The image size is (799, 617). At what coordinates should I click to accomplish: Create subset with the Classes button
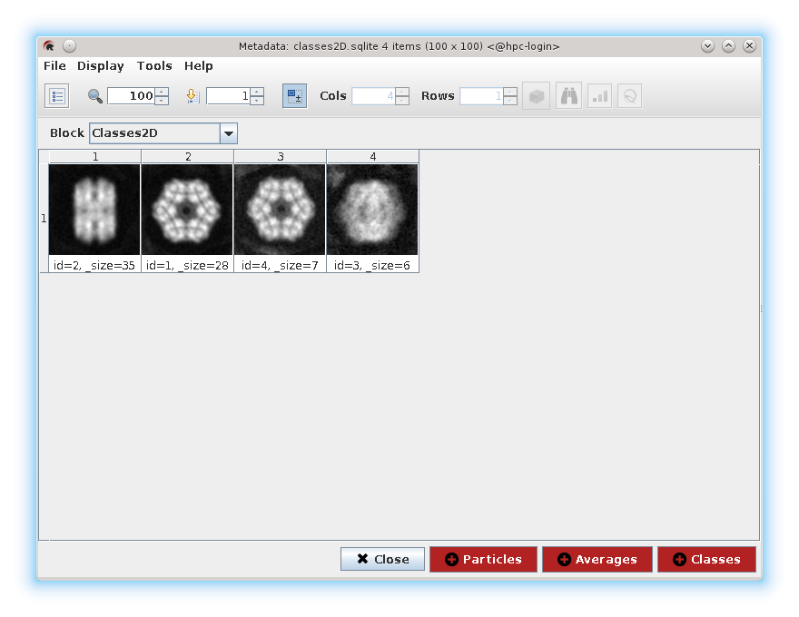[x=706, y=559]
